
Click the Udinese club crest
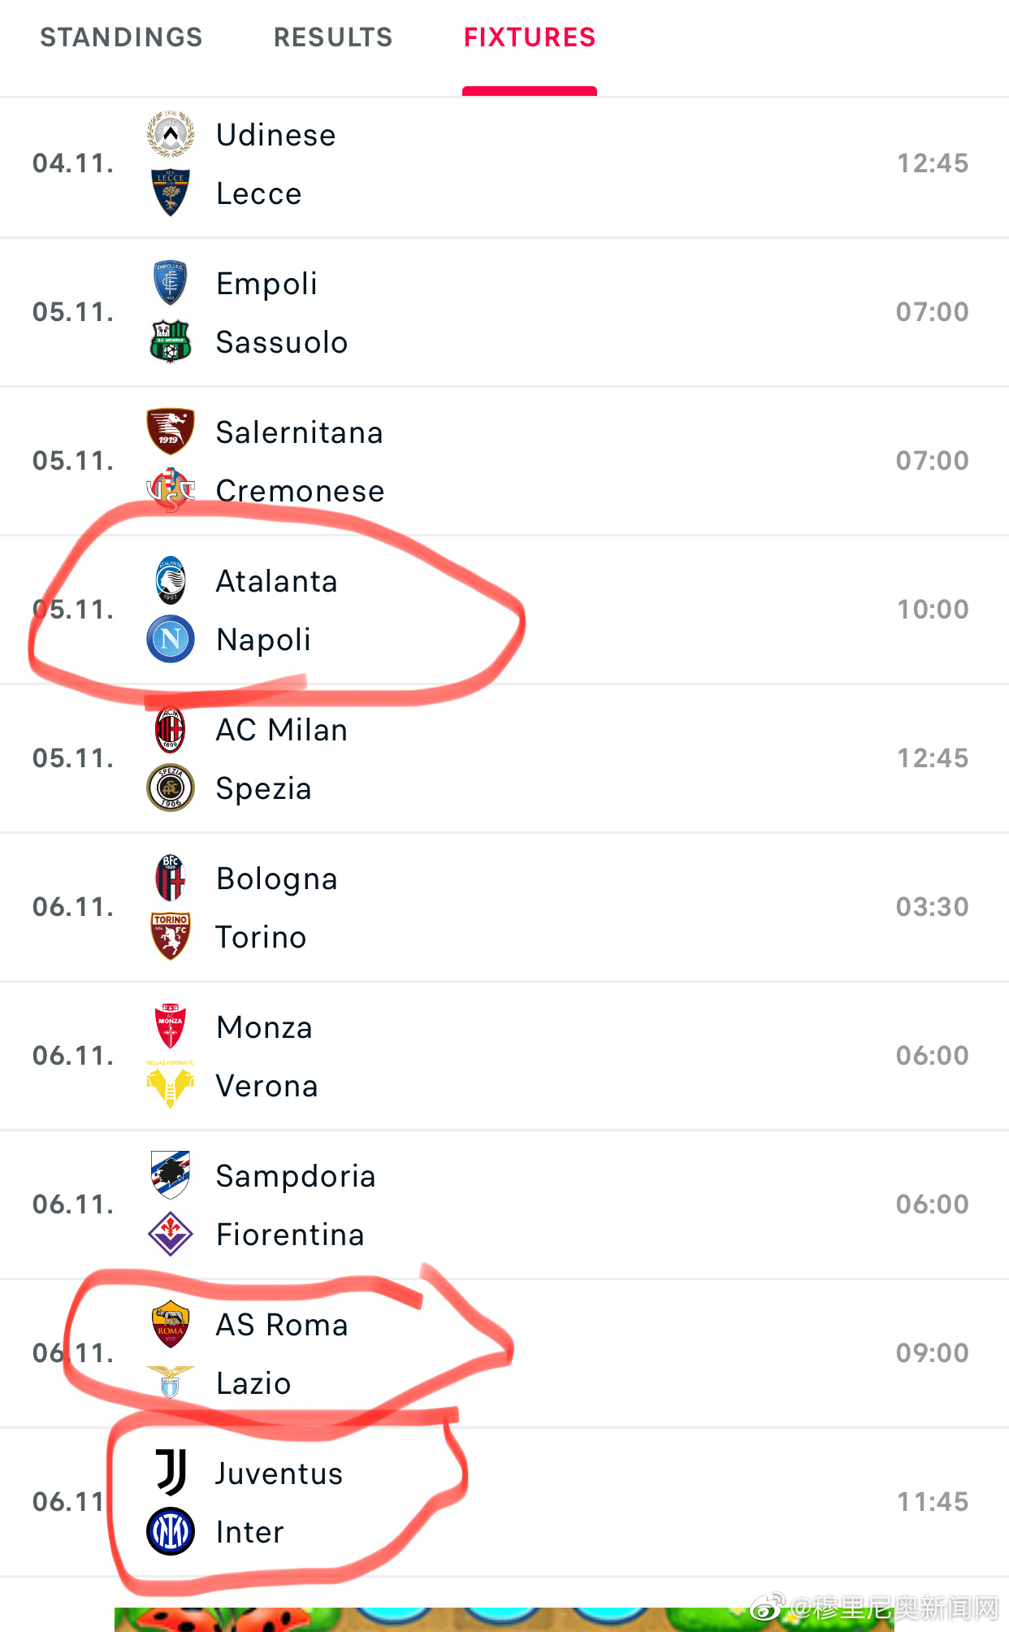point(171,134)
